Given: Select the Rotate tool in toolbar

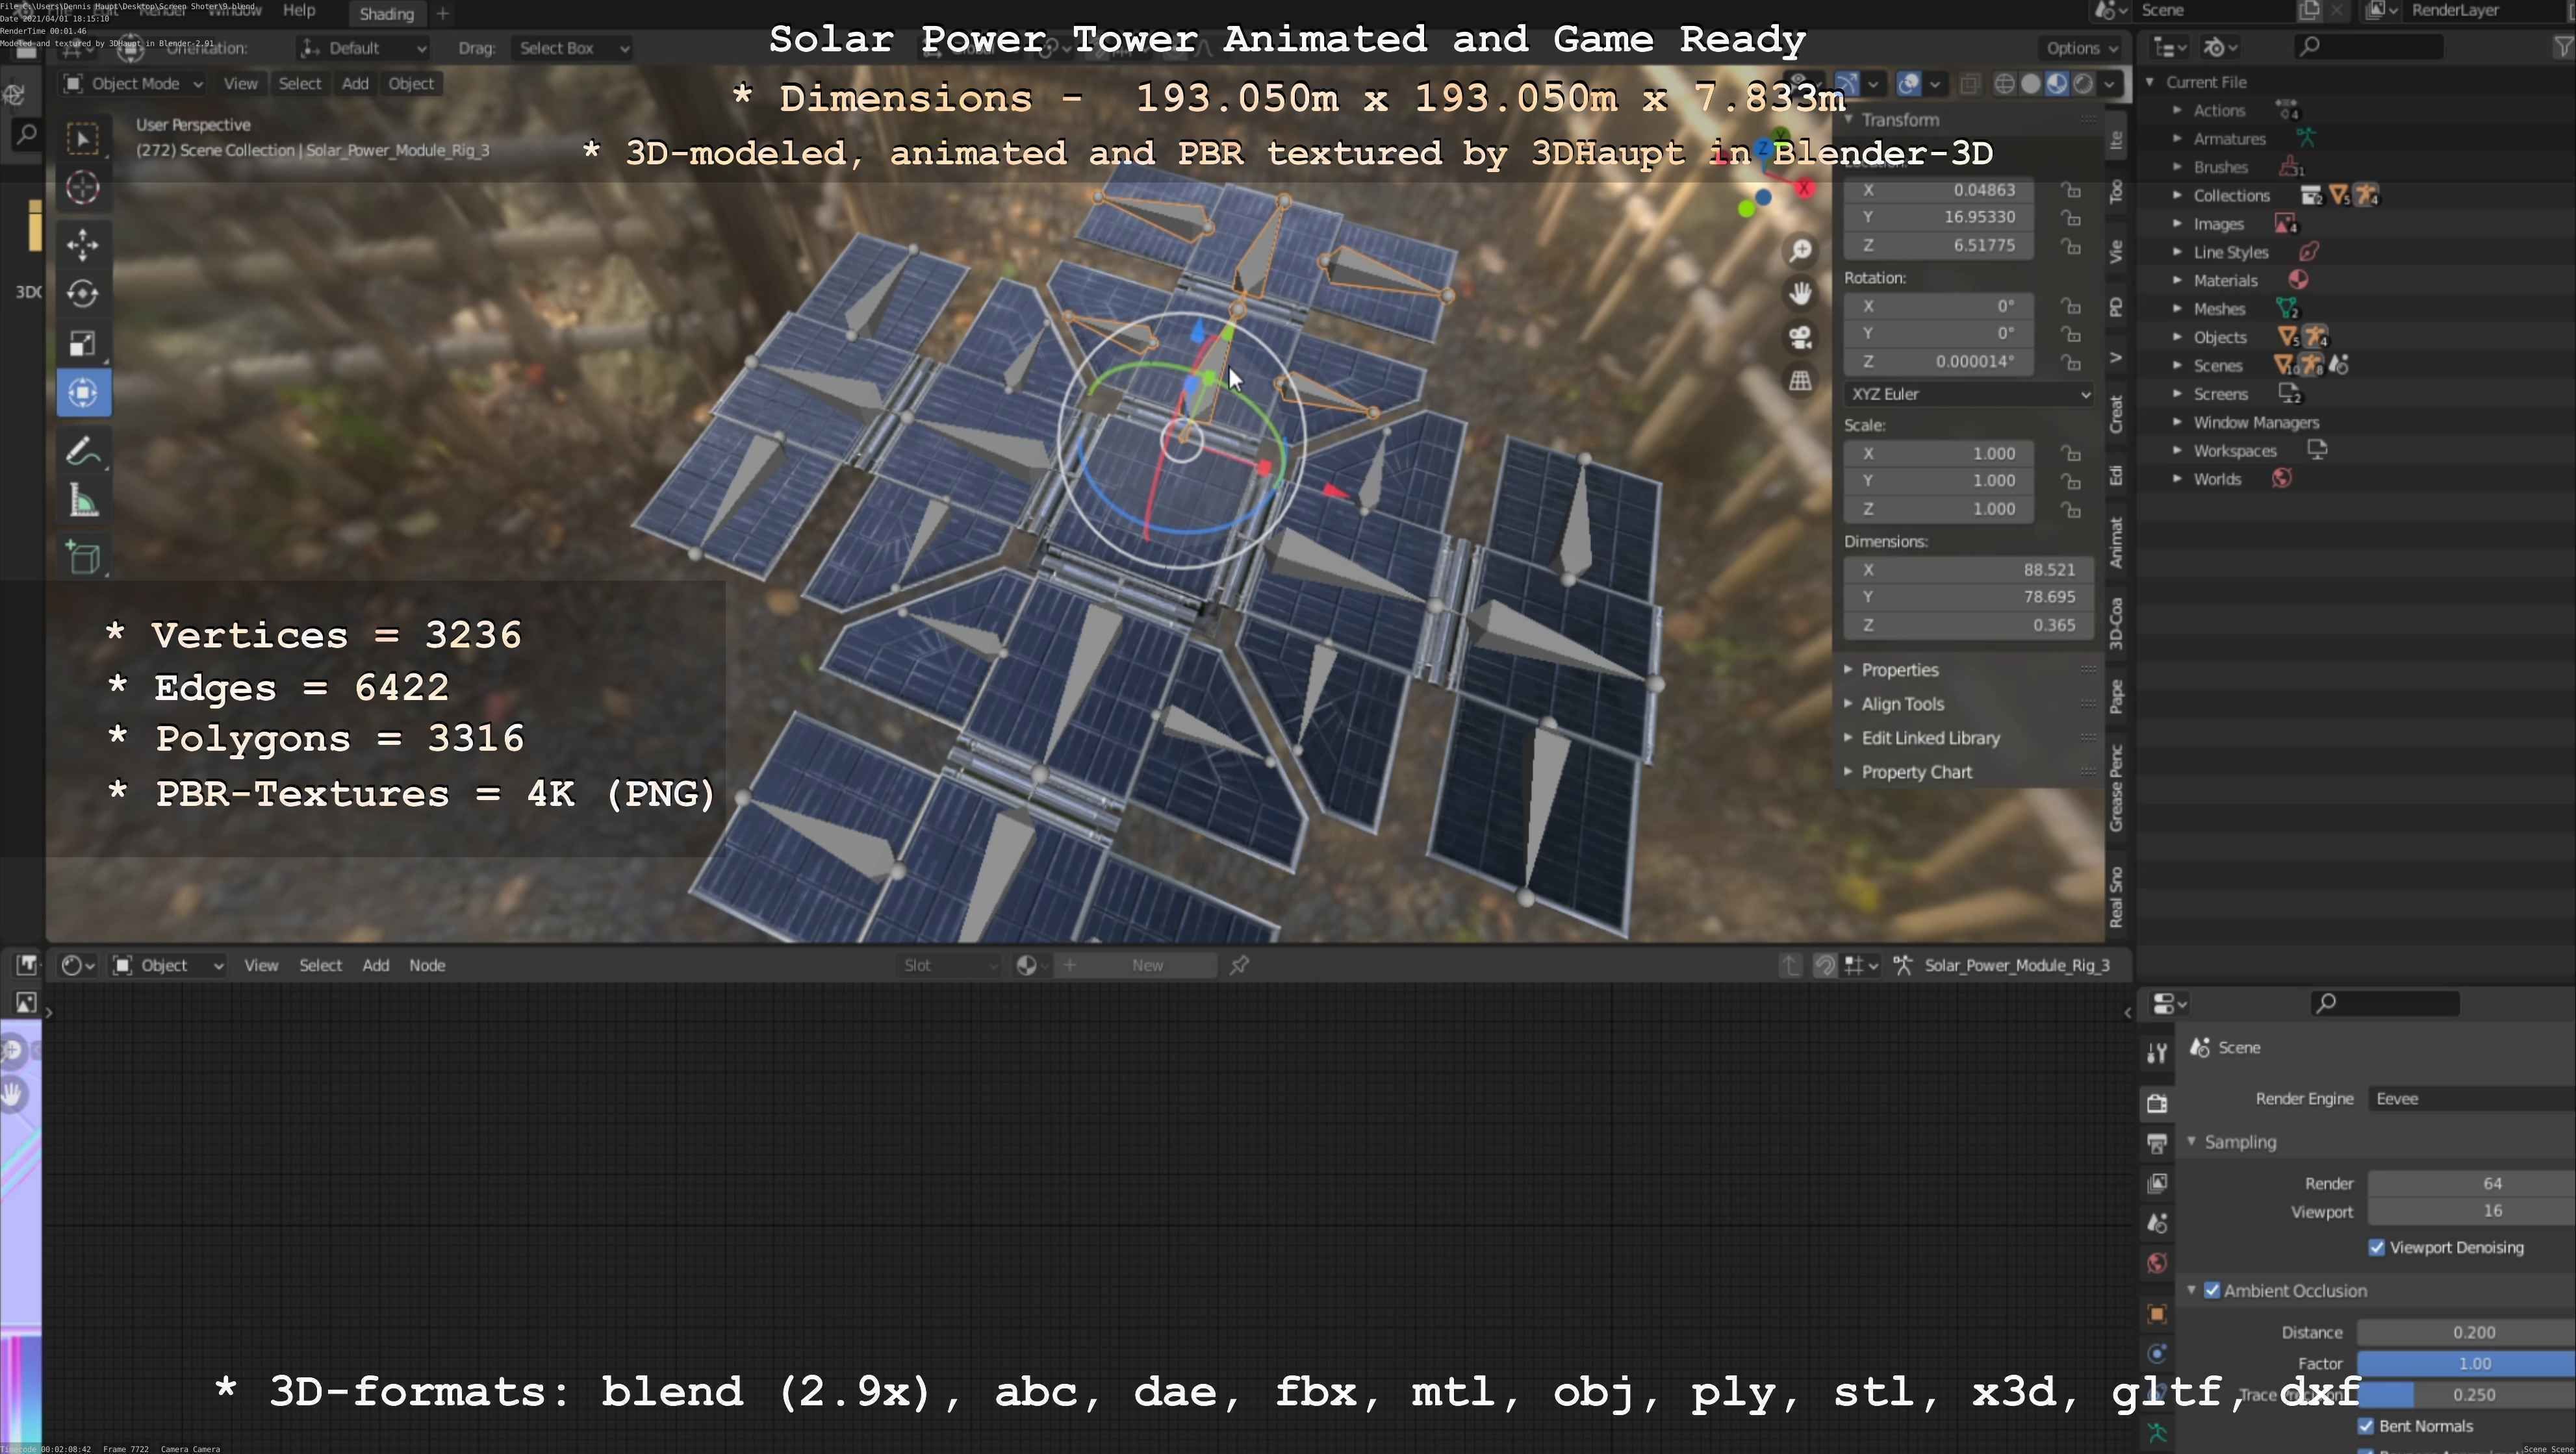Looking at the screenshot, I should (x=83, y=293).
